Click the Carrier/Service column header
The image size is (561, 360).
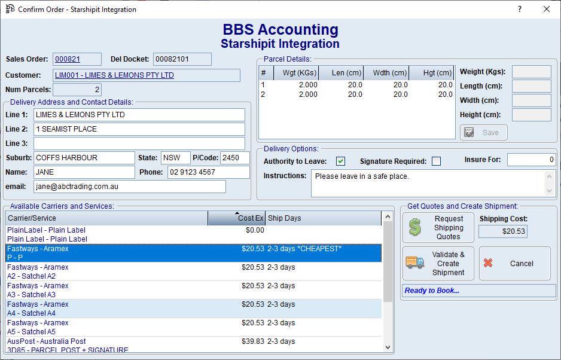point(106,218)
